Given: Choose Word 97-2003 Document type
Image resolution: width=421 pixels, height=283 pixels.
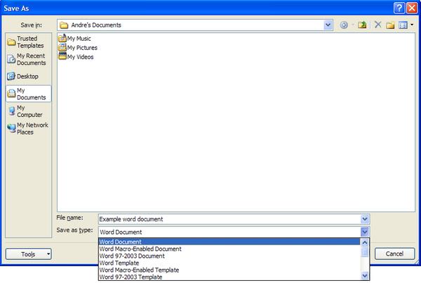Looking at the screenshot, I should click(229, 256).
